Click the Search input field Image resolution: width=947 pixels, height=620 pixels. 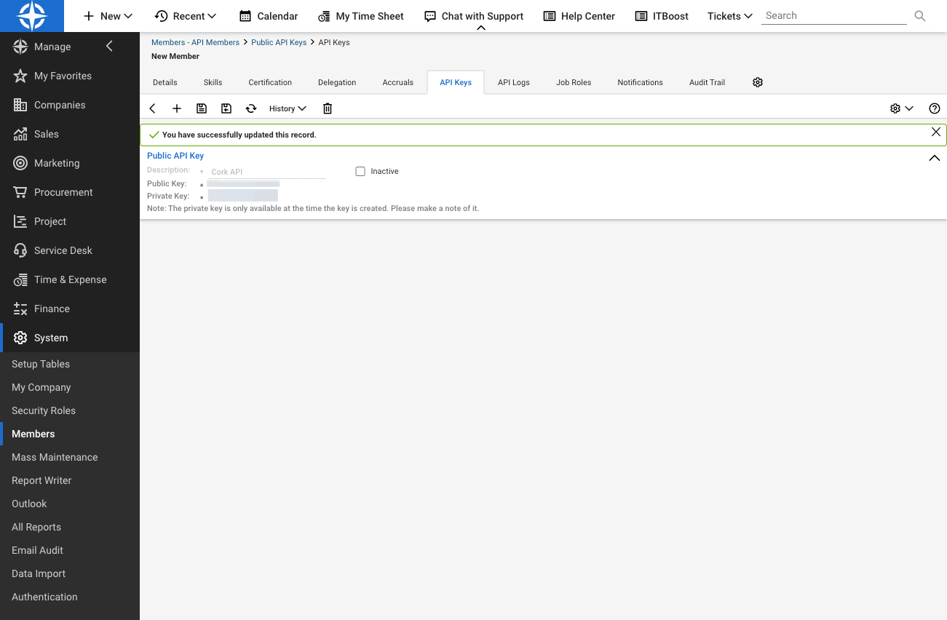pos(834,15)
